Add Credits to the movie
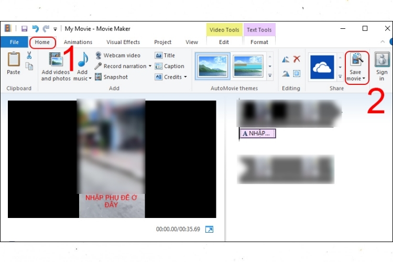 pos(168,77)
